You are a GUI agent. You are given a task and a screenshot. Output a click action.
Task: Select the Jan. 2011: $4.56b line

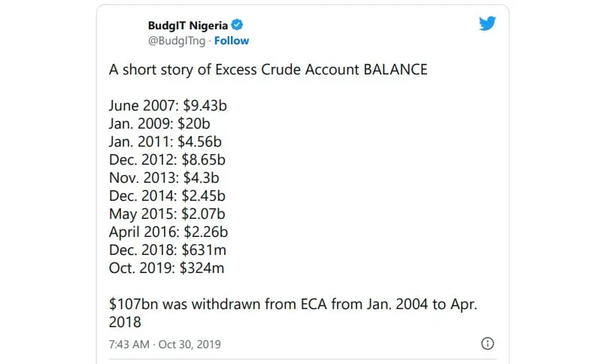tap(165, 142)
